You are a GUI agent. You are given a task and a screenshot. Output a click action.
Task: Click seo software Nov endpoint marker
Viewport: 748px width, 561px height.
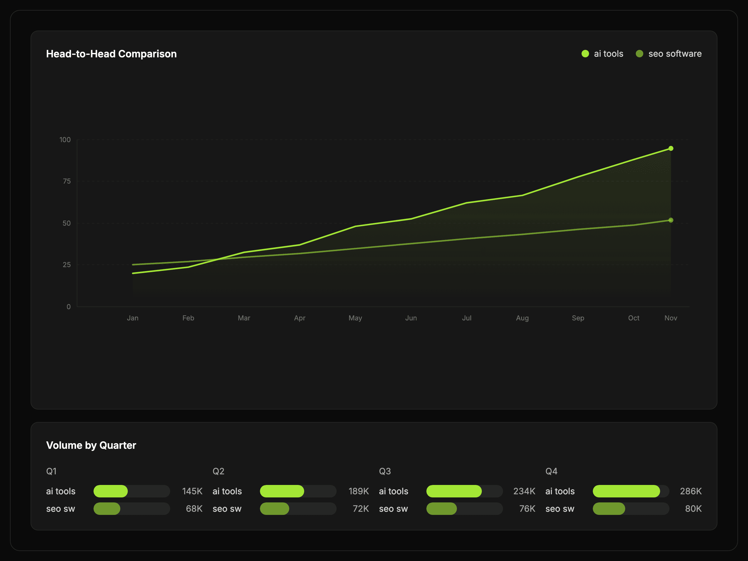671,220
